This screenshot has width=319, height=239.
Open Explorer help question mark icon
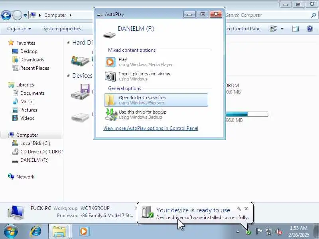point(310,29)
